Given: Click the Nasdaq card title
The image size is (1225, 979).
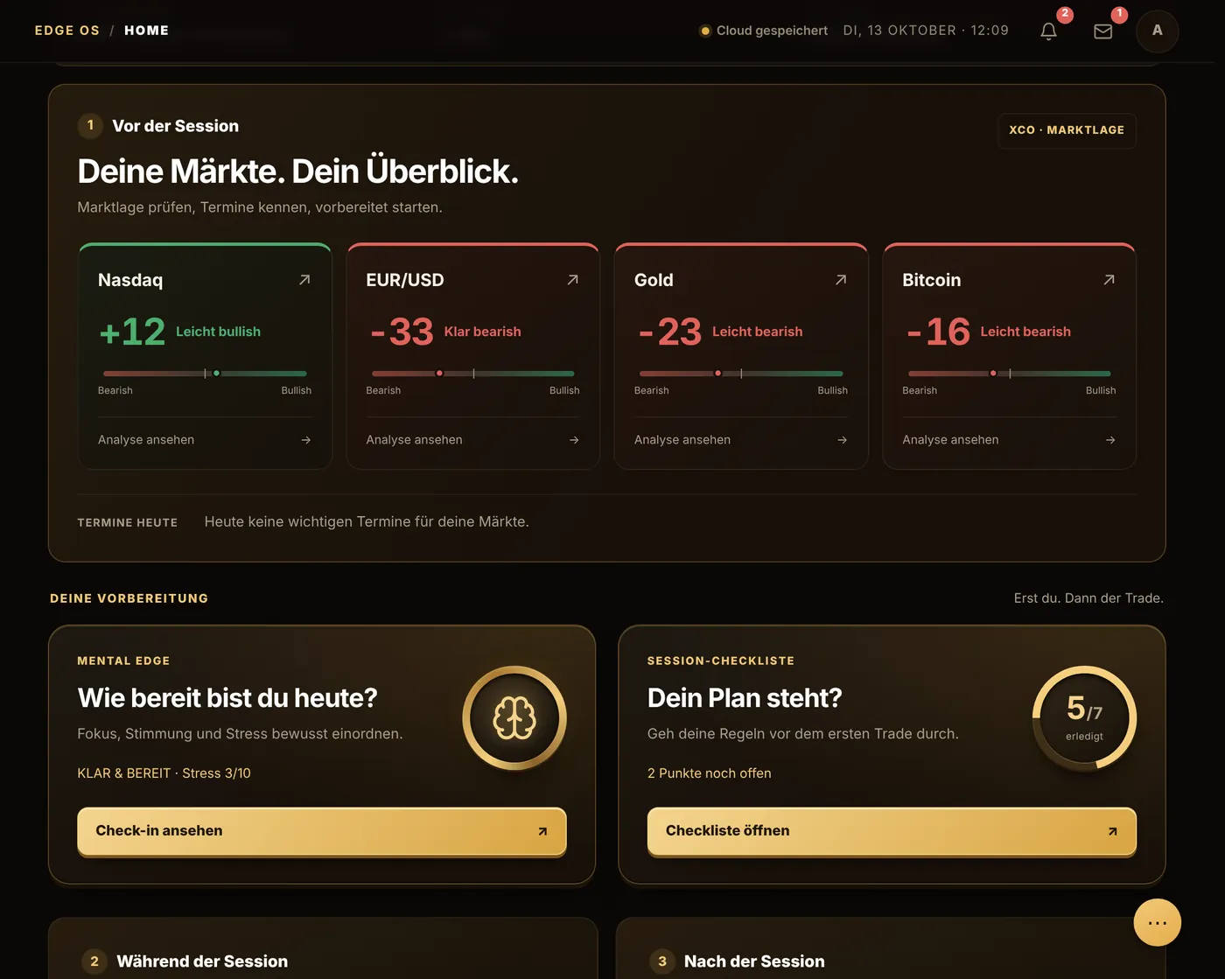Looking at the screenshot, I should (130, 280).
